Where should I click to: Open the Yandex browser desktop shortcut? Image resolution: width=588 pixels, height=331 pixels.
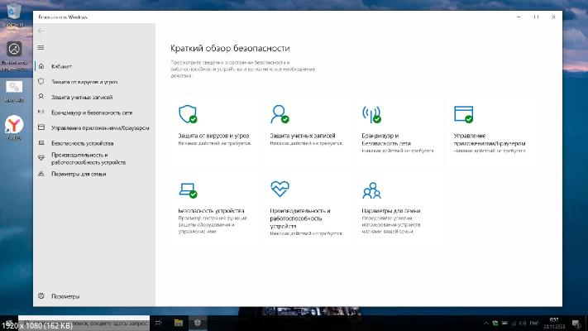[15, 126]
